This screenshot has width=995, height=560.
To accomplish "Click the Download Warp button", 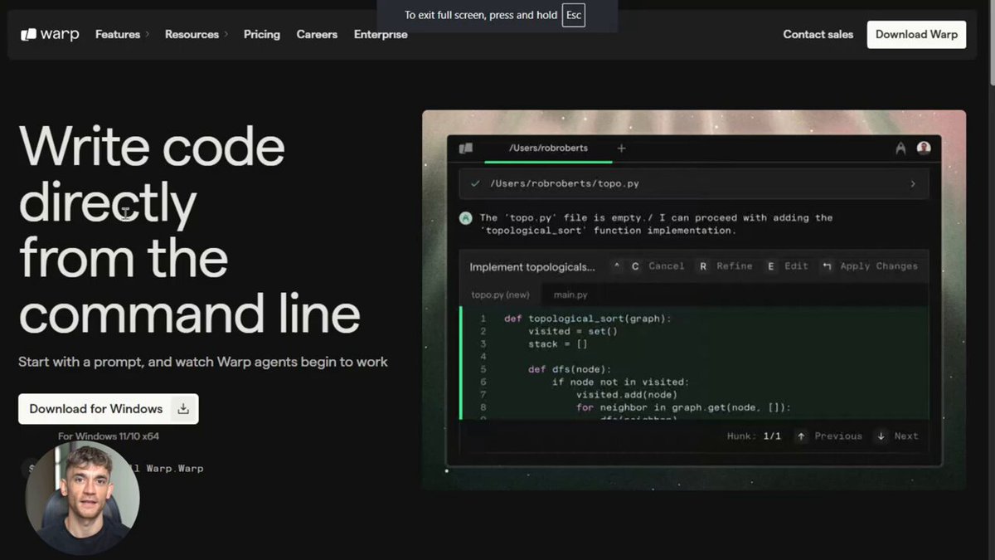I will pos(916,35).
